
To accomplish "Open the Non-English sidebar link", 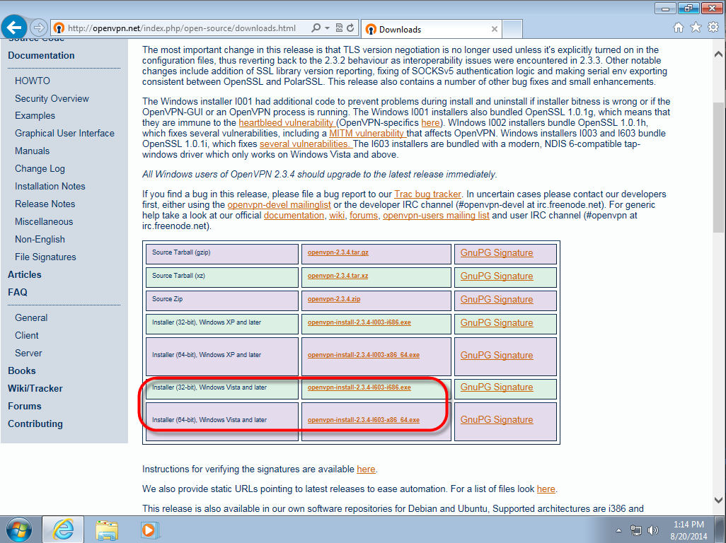I will (40, 240).
